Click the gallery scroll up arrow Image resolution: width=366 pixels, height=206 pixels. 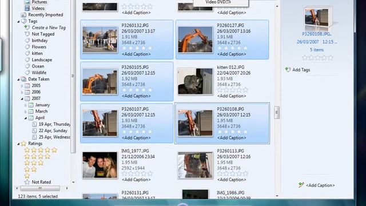(x=277, y=6)
